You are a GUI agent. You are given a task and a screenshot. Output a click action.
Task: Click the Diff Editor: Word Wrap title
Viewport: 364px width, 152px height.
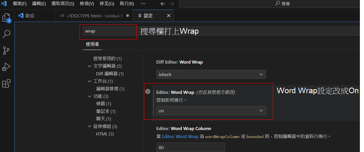pos(180,62)
